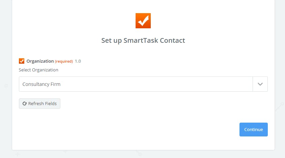Expand the organization dropdown chevron arrow
The width and height of the screenshot is (285, 158).
pyautogui.click(x=260, y=84)
